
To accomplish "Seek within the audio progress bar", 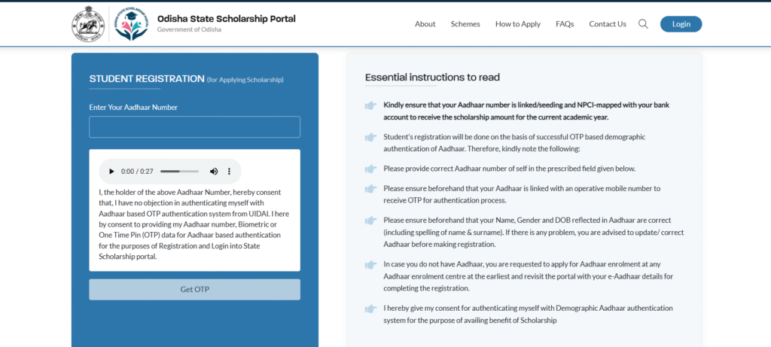I will click(179, 172).
